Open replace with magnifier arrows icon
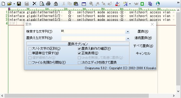Viewport: 181px width, 98px height. coord(110,4)
